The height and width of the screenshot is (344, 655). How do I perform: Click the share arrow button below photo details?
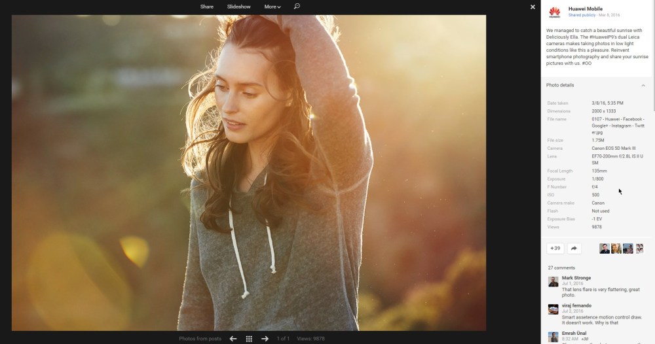574,249
